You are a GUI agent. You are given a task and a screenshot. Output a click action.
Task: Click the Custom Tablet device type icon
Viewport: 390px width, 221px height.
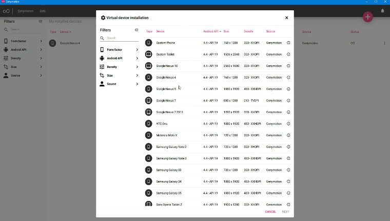(148, 54)
